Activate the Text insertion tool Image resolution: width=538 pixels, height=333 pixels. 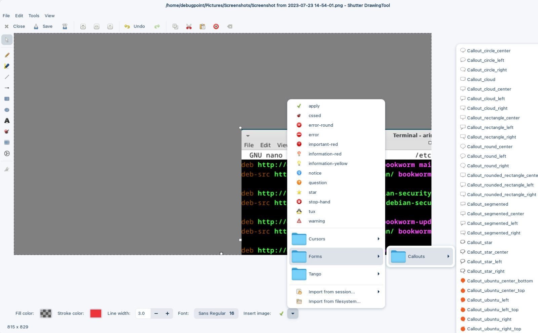click(x=6, y=121)
